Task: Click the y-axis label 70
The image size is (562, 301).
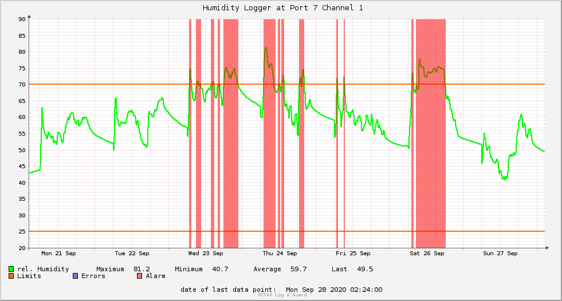Action: click(22, 85)
